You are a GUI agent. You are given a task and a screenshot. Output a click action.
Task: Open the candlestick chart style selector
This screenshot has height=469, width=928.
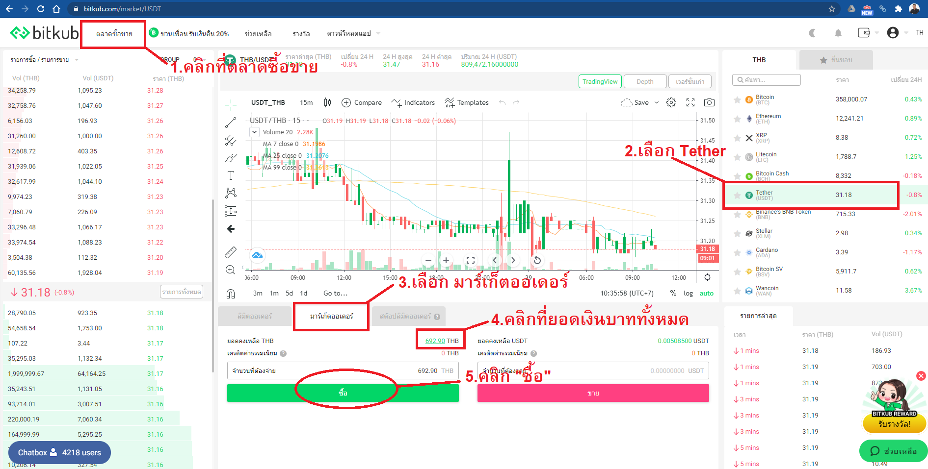[x=327, y=102]
